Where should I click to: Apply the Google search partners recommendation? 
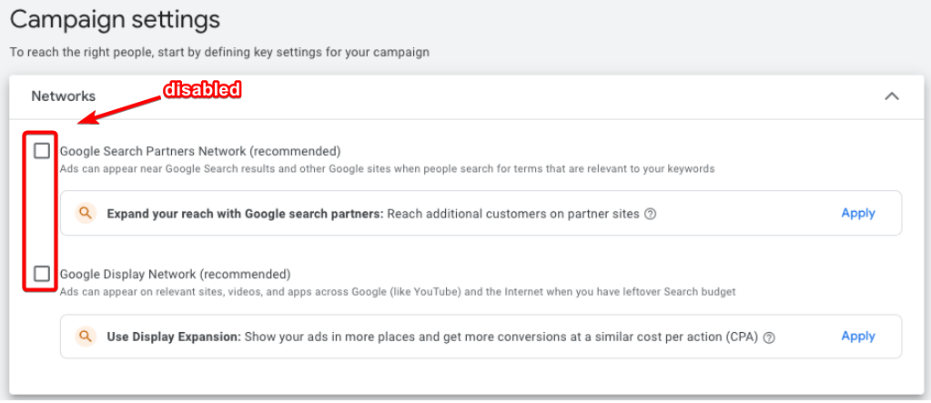pyautogui.click(x=857, y=213)
